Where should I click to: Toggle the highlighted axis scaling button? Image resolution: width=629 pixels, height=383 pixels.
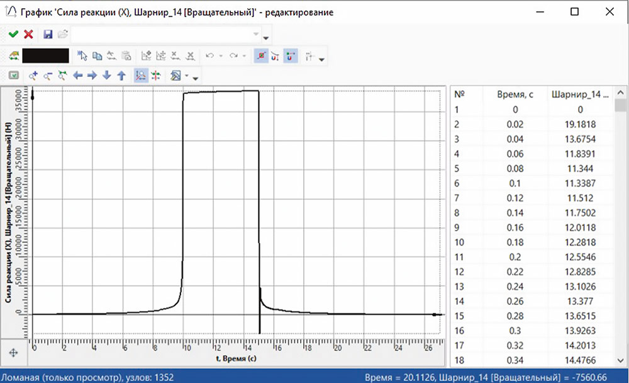(142, 76)
